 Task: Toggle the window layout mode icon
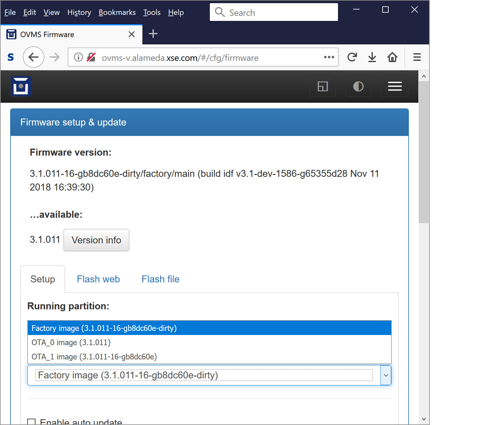[x=322, y=86]
